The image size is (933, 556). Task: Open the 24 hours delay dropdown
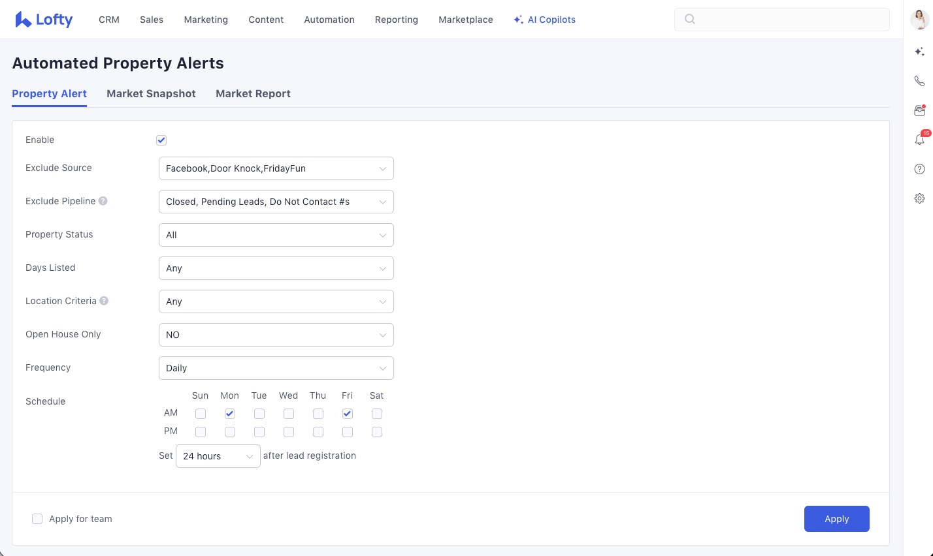tap(218, 456)
